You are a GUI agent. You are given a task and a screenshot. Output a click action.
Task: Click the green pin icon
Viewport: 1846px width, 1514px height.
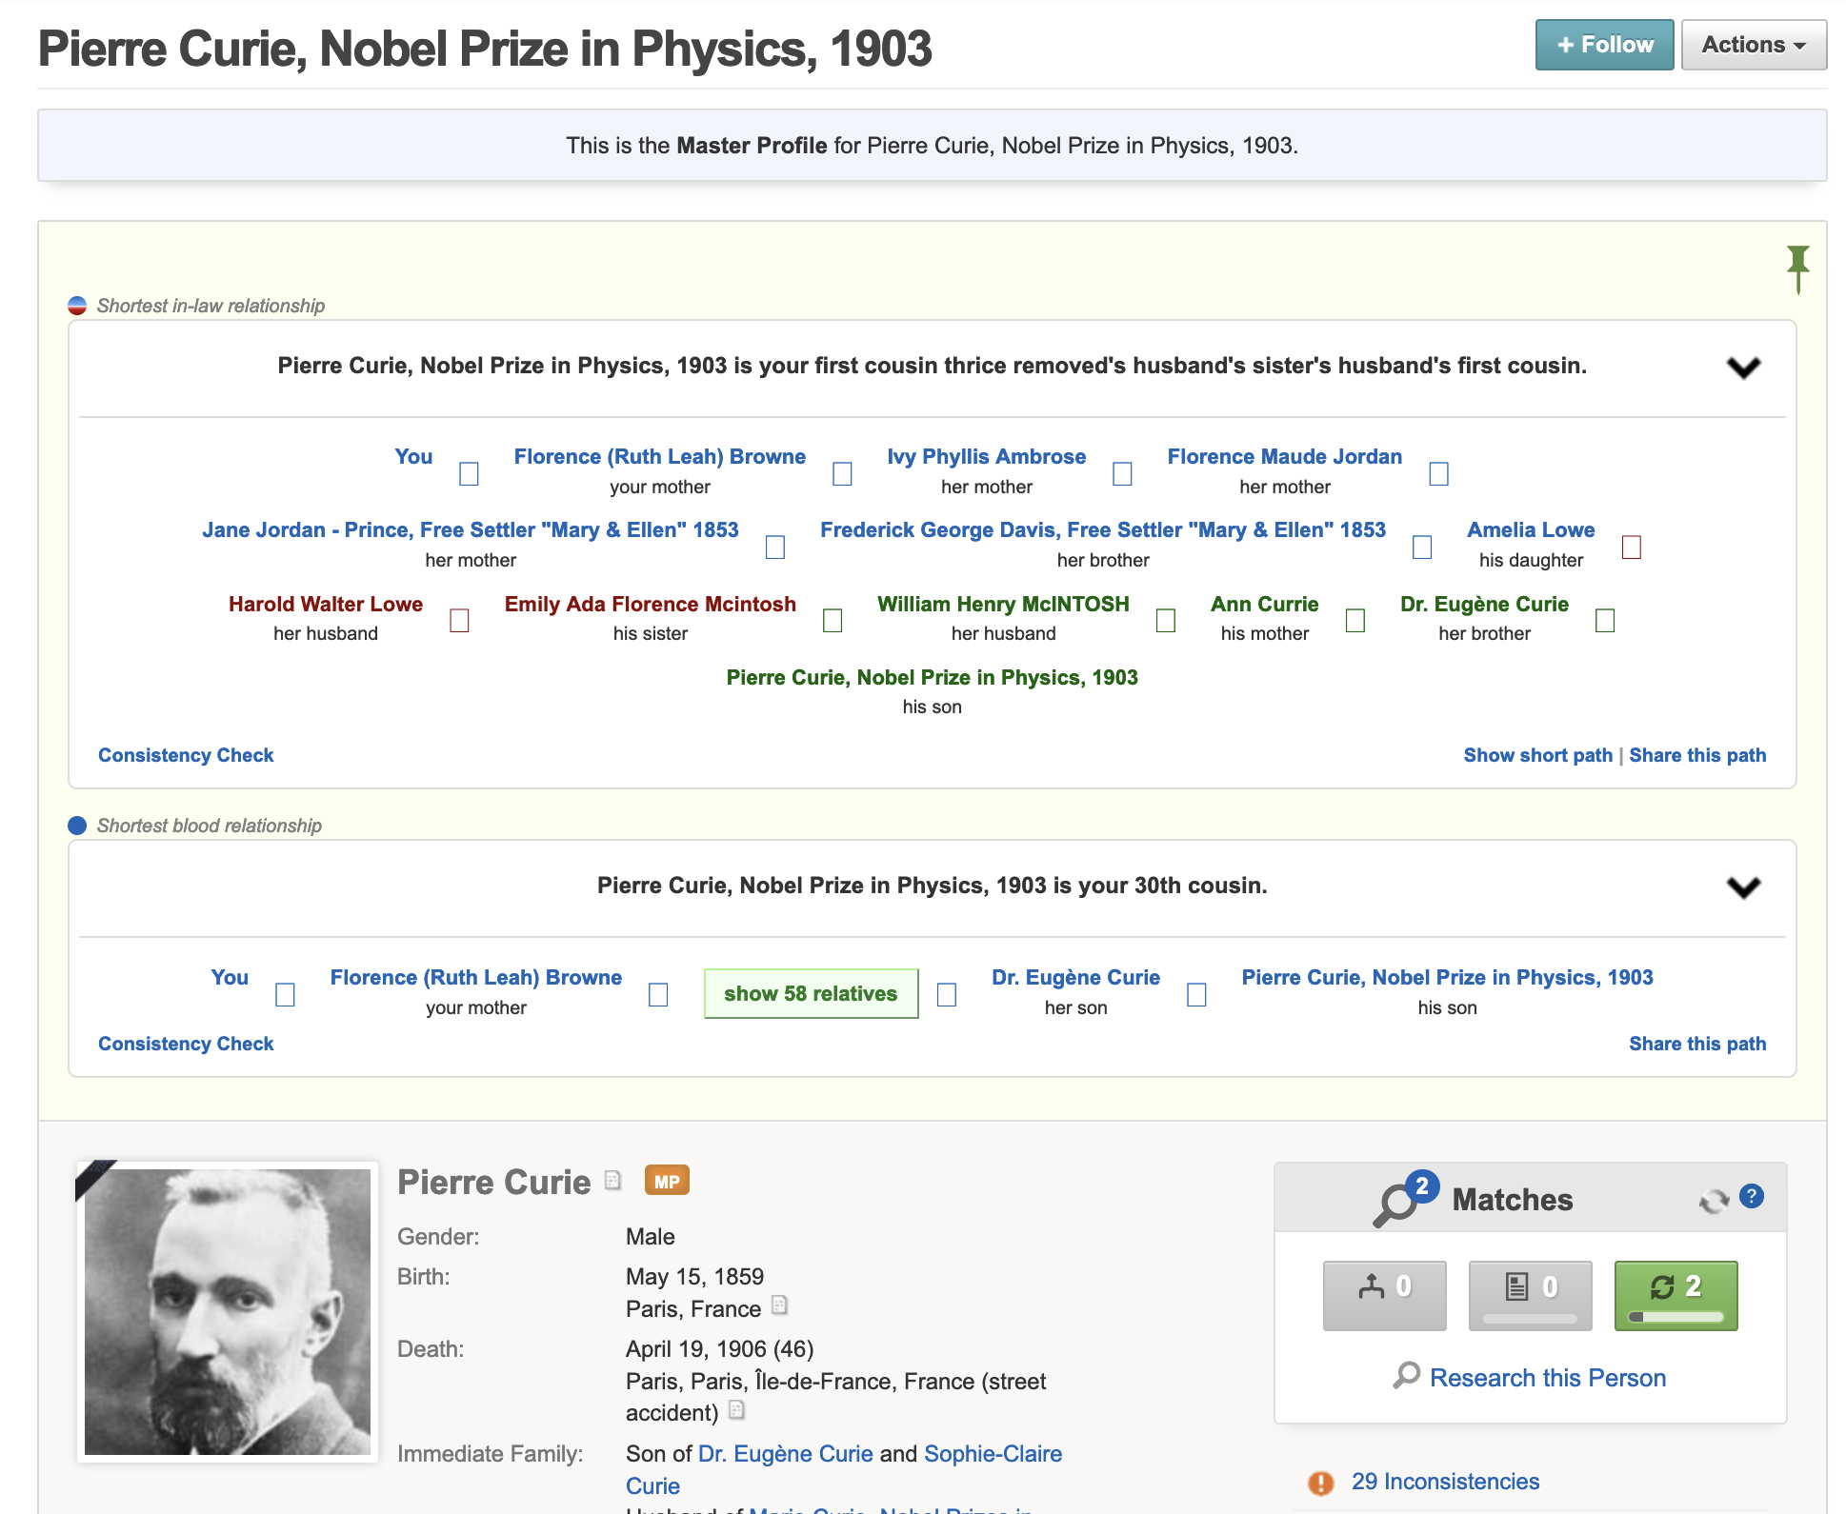(1797, 268)
